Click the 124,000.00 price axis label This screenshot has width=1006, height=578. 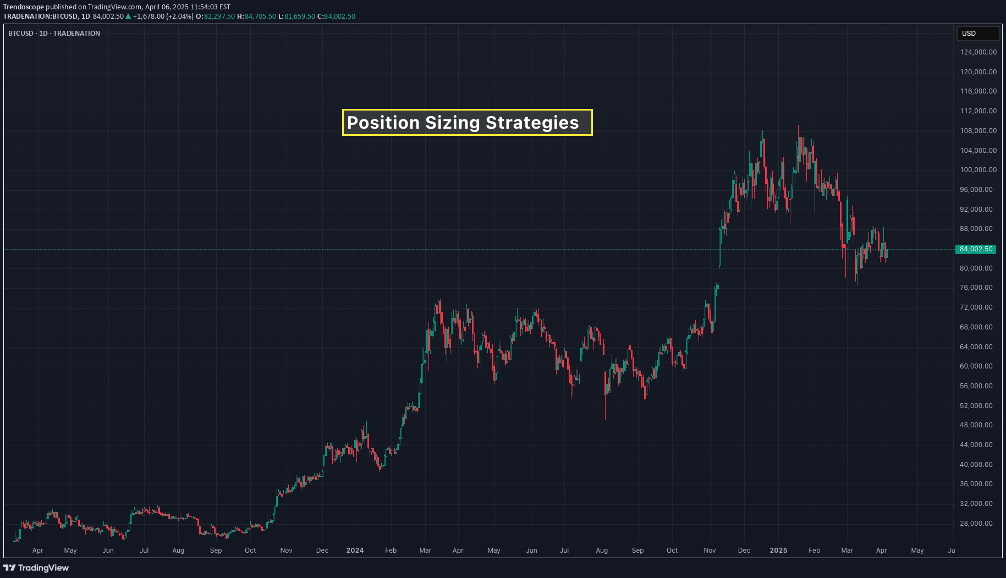[978, 52]
